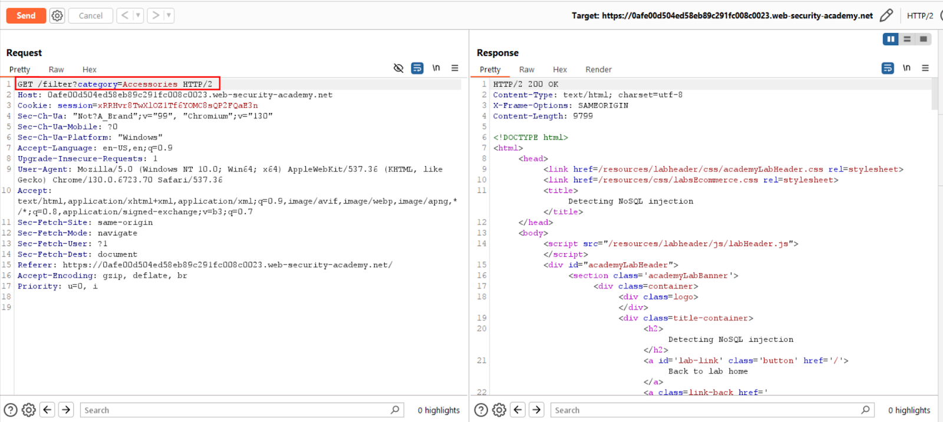943x422 pixels.
Task: Select combined tabbed layout icon
Action: coord(924,39)
